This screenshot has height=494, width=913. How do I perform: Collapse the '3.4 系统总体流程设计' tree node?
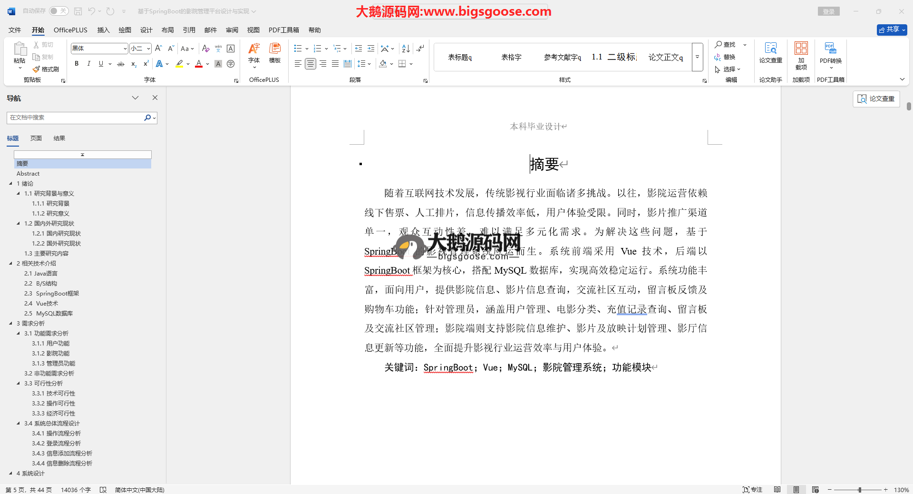click(x=19, y=423)
